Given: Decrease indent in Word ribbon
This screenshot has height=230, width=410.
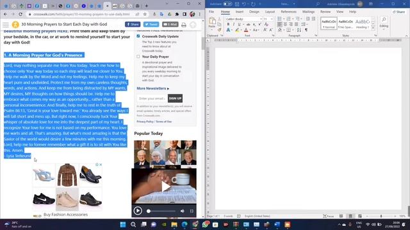Looking at the screenshot, I should [307, 19].
